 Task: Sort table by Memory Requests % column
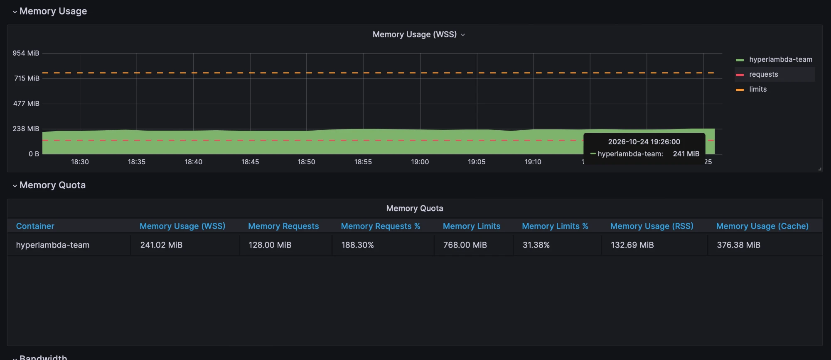(381, 226)
